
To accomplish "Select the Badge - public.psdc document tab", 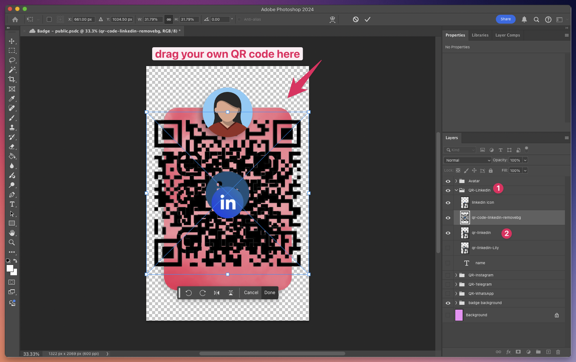I will 103,31.
